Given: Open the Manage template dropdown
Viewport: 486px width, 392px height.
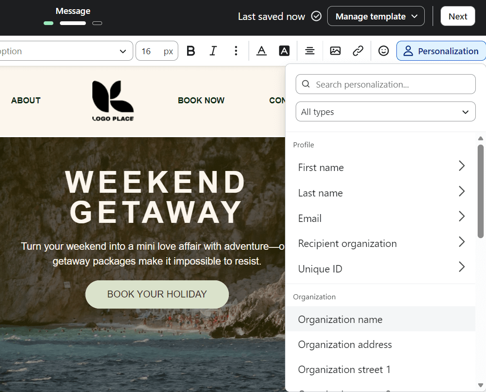Looking at the screenshot, I should 376,16.
